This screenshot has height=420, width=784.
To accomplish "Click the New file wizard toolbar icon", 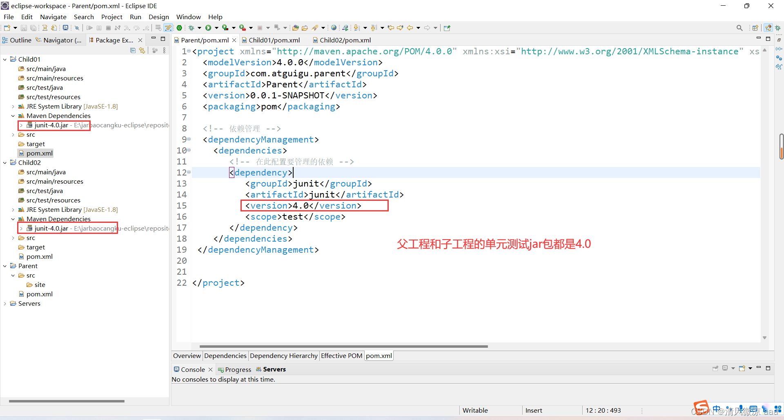I will [7, 28].
